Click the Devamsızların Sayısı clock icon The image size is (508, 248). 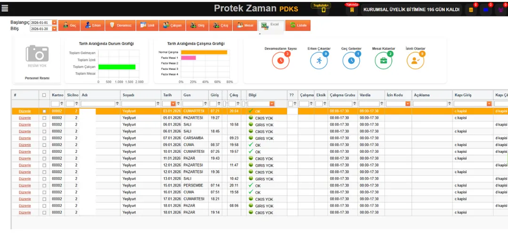pyautogui.click(x=280, y=60)
